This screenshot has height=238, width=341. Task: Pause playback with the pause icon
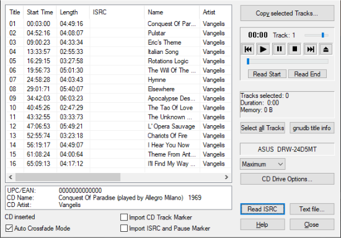pos(279,50)
